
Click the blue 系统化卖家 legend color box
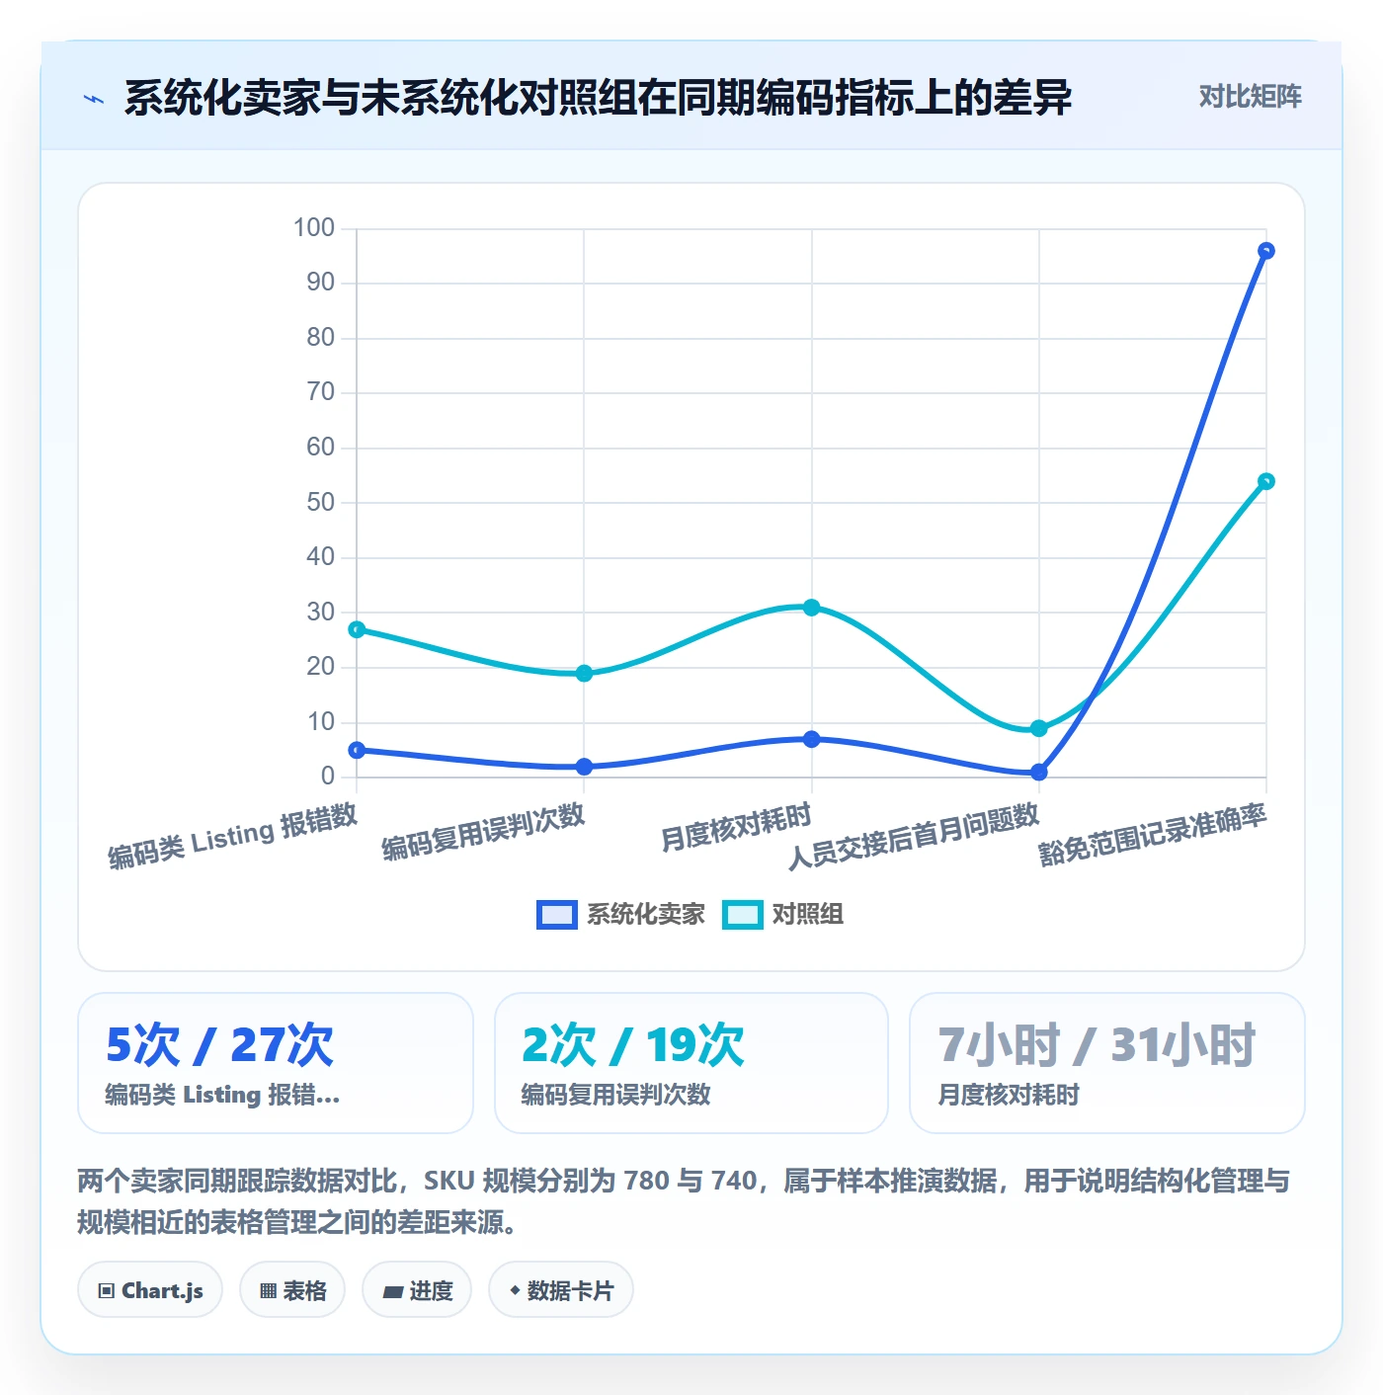pyautogui.click(x=556, y=915)
